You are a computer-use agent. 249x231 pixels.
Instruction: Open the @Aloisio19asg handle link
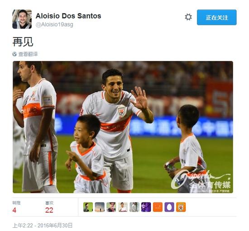tap(54, 24)
